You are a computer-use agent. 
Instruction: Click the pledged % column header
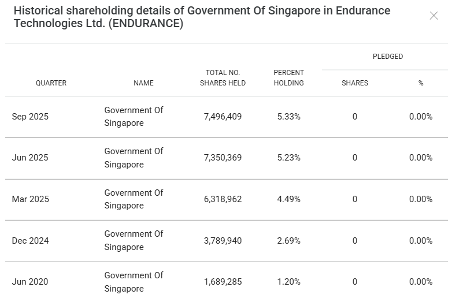click(x=421, y=83)
